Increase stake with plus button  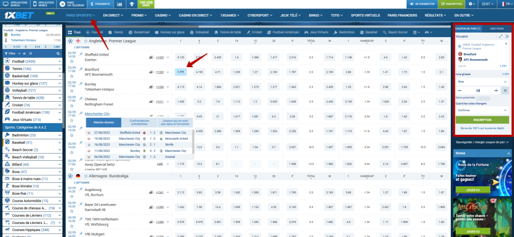(x=496, y=90)
